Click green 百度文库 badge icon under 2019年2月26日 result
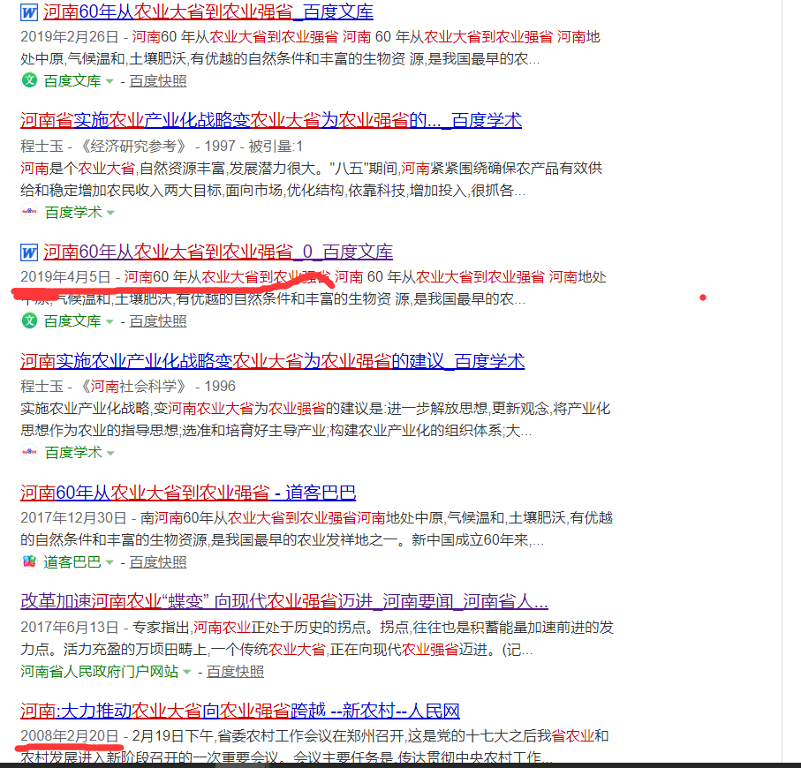Screen dimensions: 801x768 pos(30,80)
